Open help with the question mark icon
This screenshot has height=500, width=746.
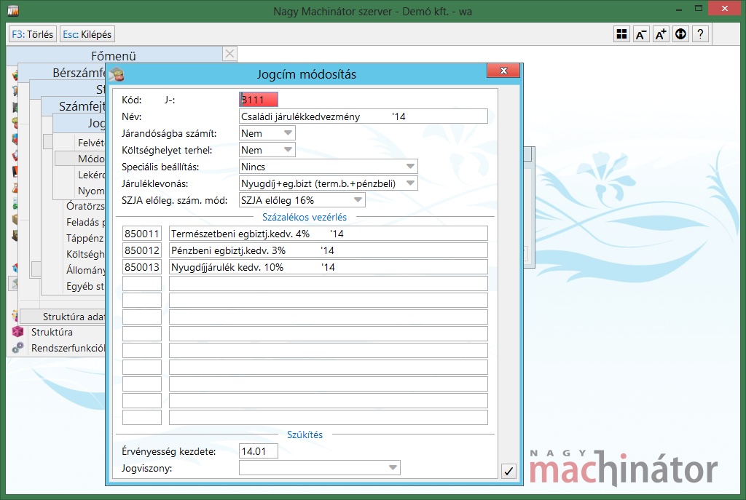[x=700, y=33]
